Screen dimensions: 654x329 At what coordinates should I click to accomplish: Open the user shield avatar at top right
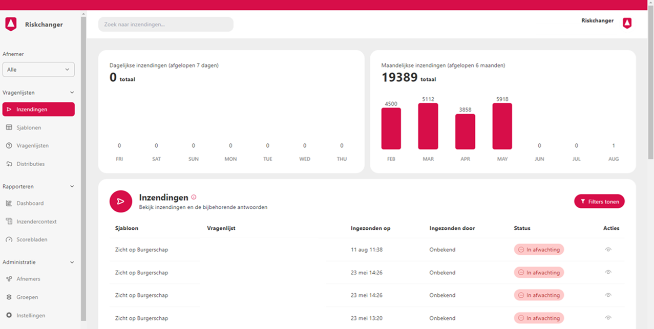pyautogui.click(x=627, y=23)
